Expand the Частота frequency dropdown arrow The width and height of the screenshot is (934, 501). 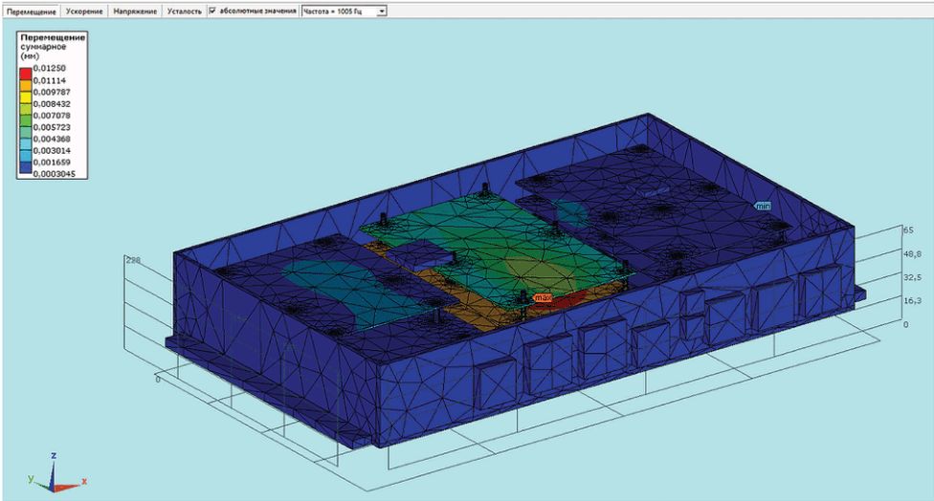[382, 11]
